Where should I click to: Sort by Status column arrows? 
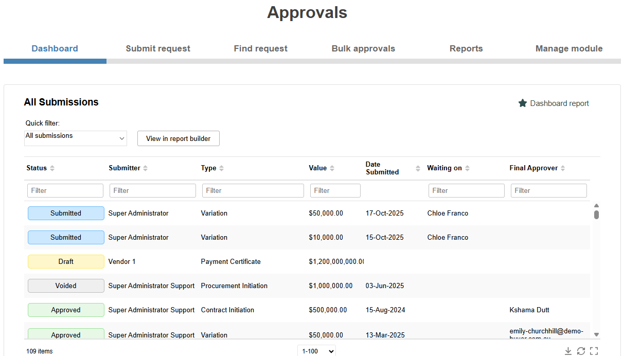click(x=52, y=168)
